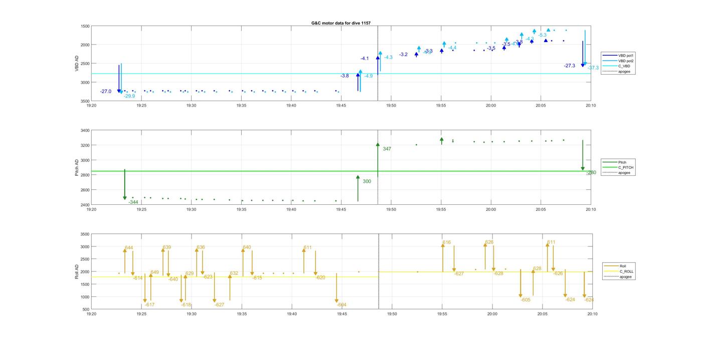702x347 pixels.
Task: Click the '-4.9' VBD data label
Action: click(x=368, y=76)
